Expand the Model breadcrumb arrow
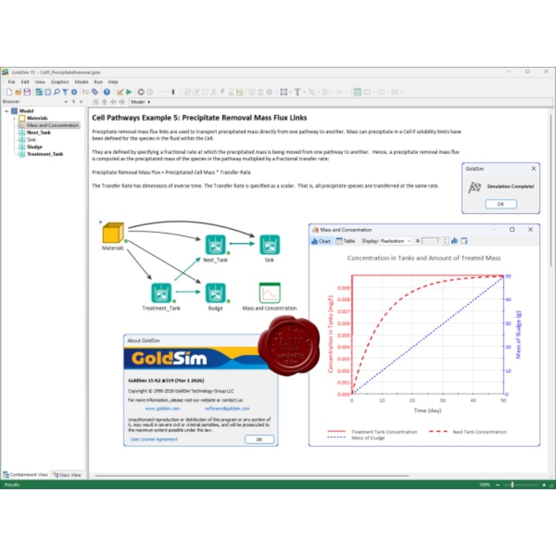 click(149, 102)
